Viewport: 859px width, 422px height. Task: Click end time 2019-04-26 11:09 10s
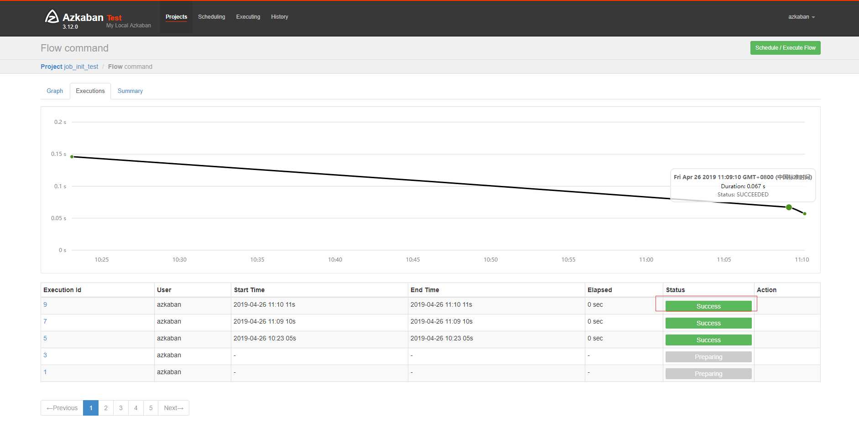(x=442, y=321)
